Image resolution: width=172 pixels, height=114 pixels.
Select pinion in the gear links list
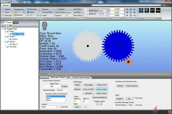tap(56, 98)
